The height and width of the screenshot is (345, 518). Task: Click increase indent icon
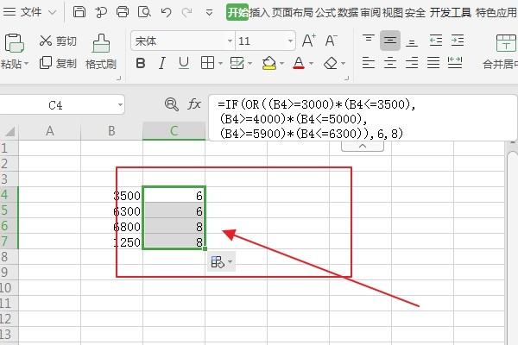click(x=458, y=41)
